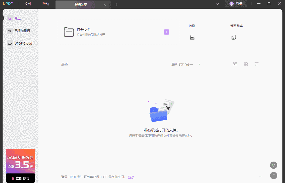This screenshot has height=183, width=285.
Task: Open search using the magnifier icon
Action: [273, 165]
